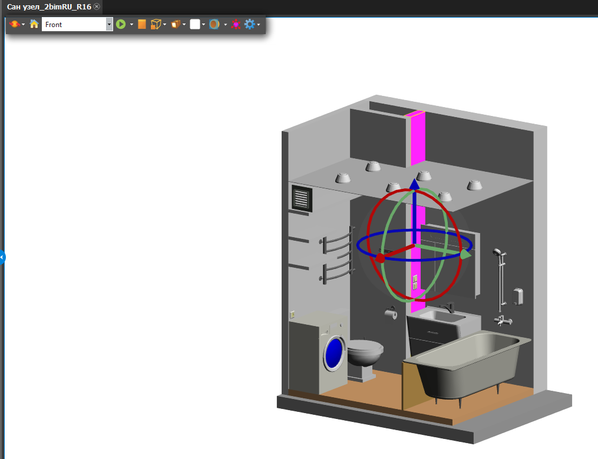Screen dimensions: 598x459
Task: Open the orbit mode dropdown arrow
Action: pyautogui.click(x=23, y=25)
